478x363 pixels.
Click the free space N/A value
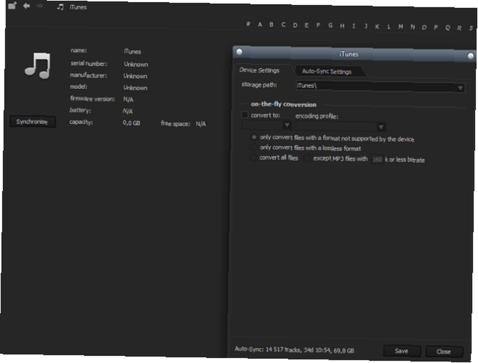pyautogui.click(x=201, y=124)
